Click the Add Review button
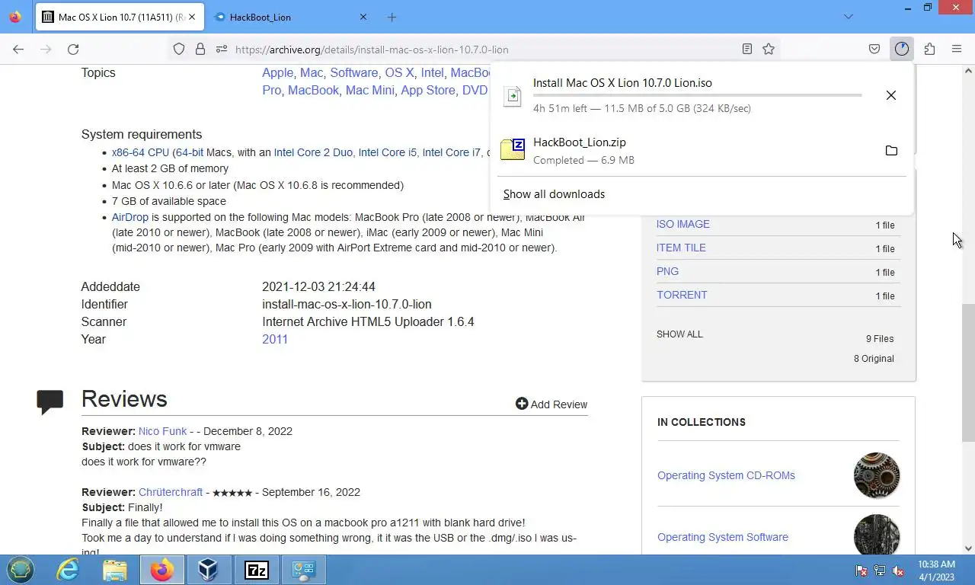Screen dimensions: 975x585 [551, 404]
